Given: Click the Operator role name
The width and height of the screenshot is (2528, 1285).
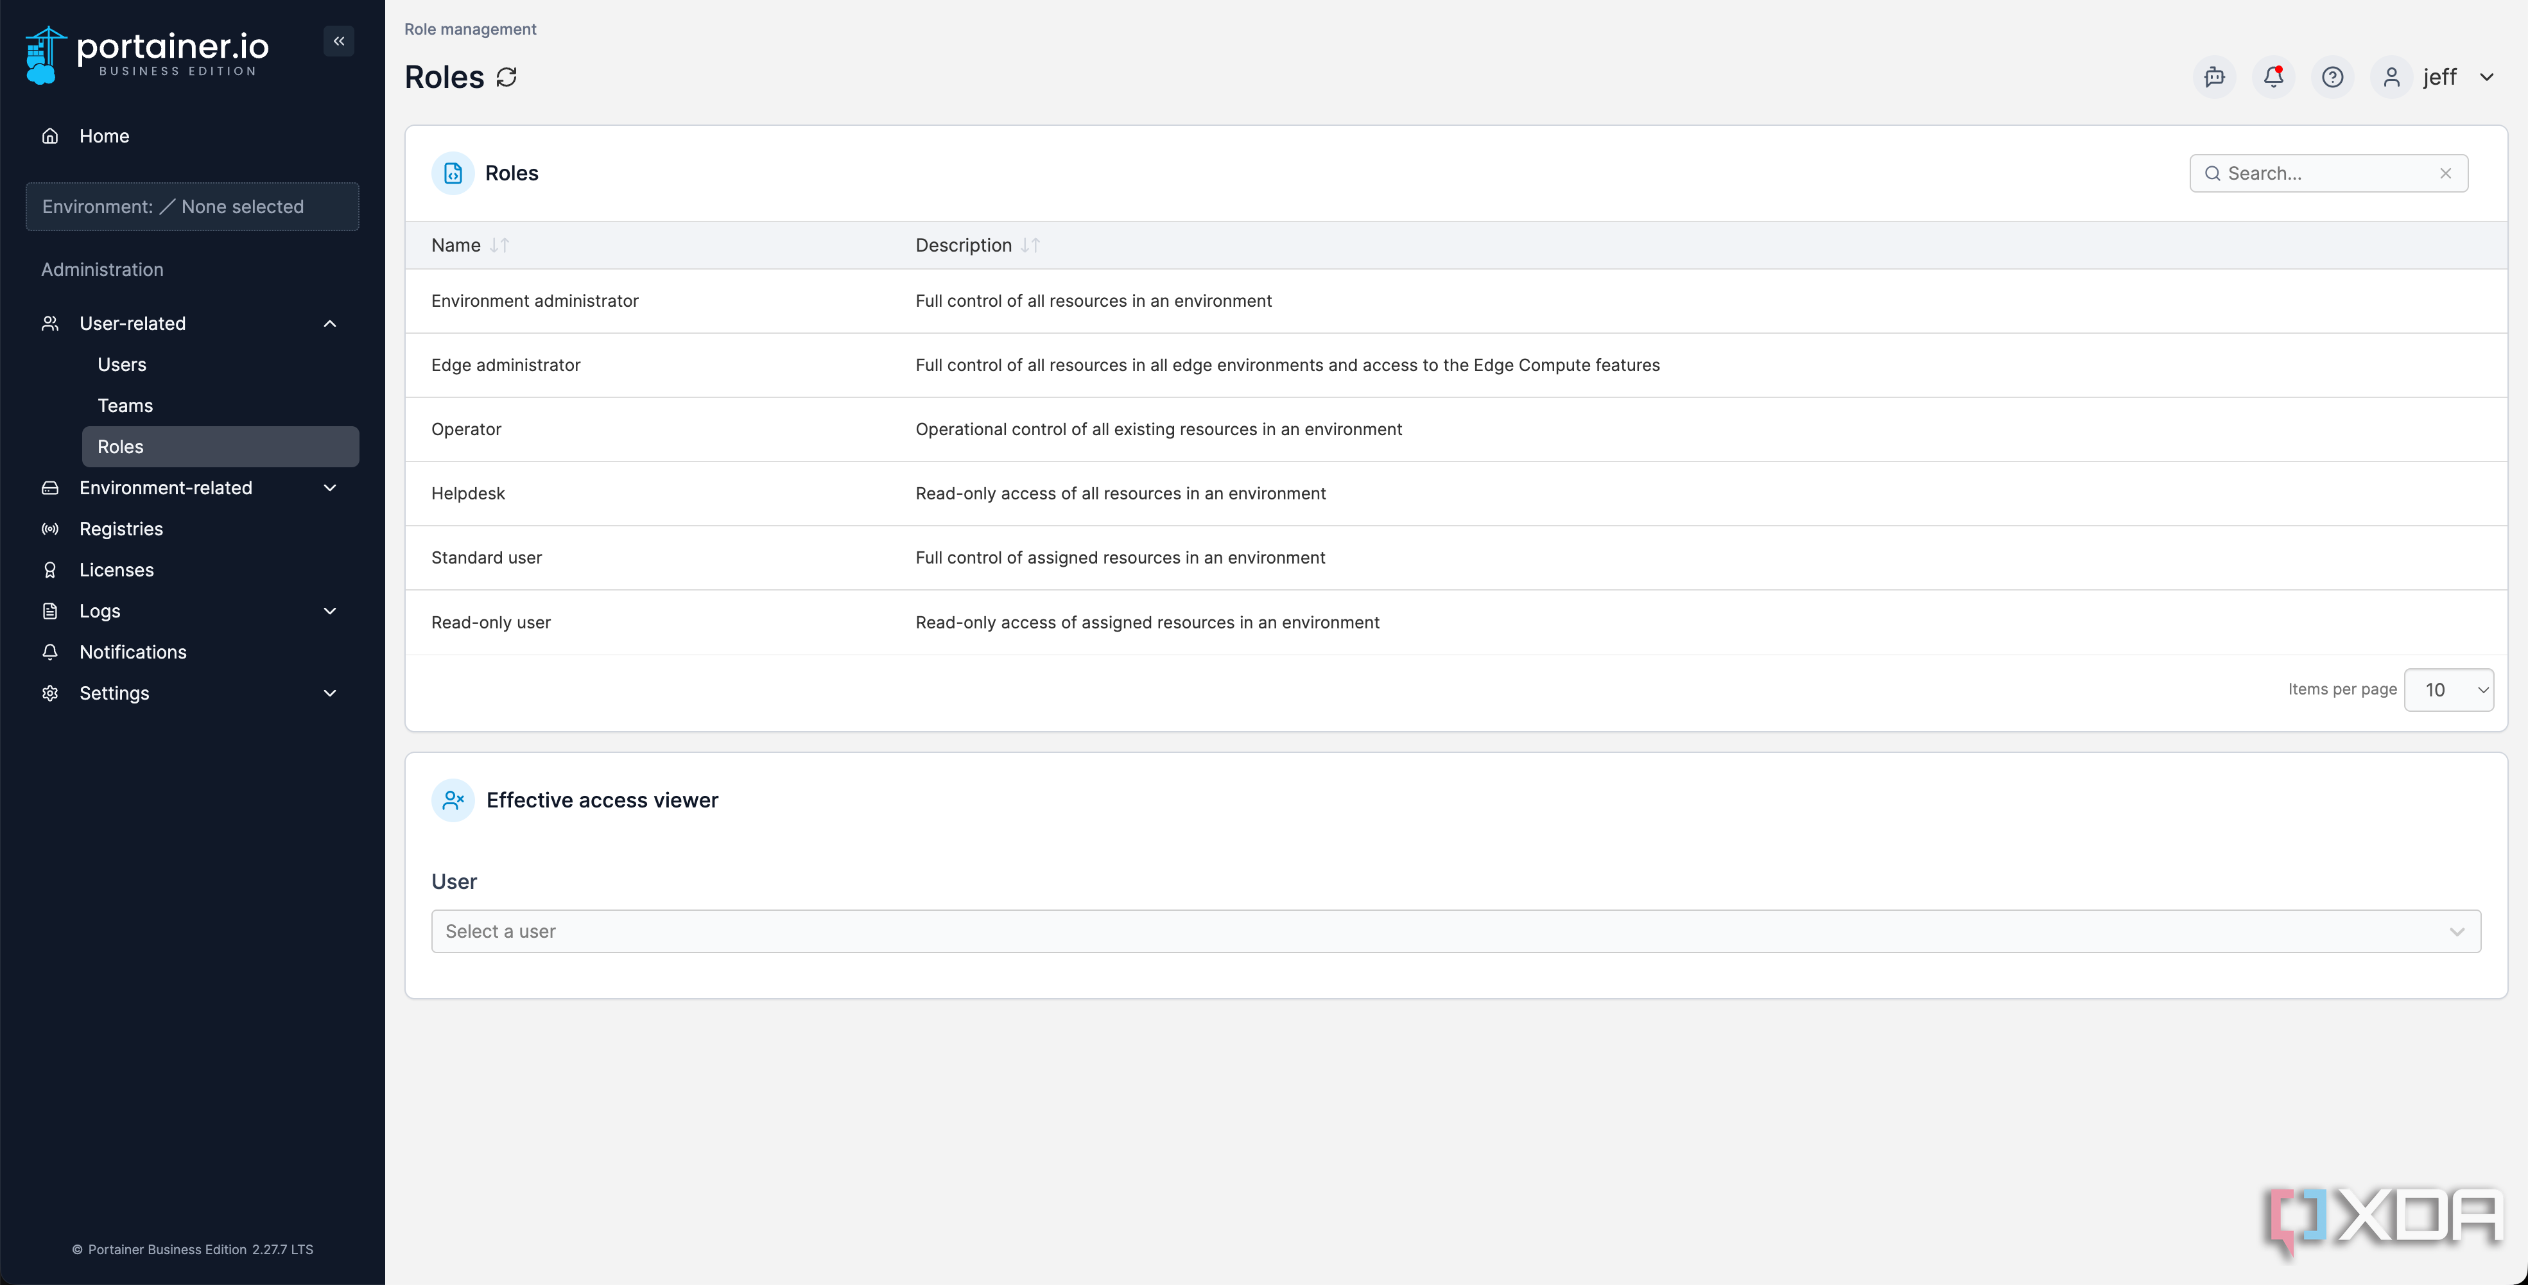Looking at the screenshot, I should [466, 429].
